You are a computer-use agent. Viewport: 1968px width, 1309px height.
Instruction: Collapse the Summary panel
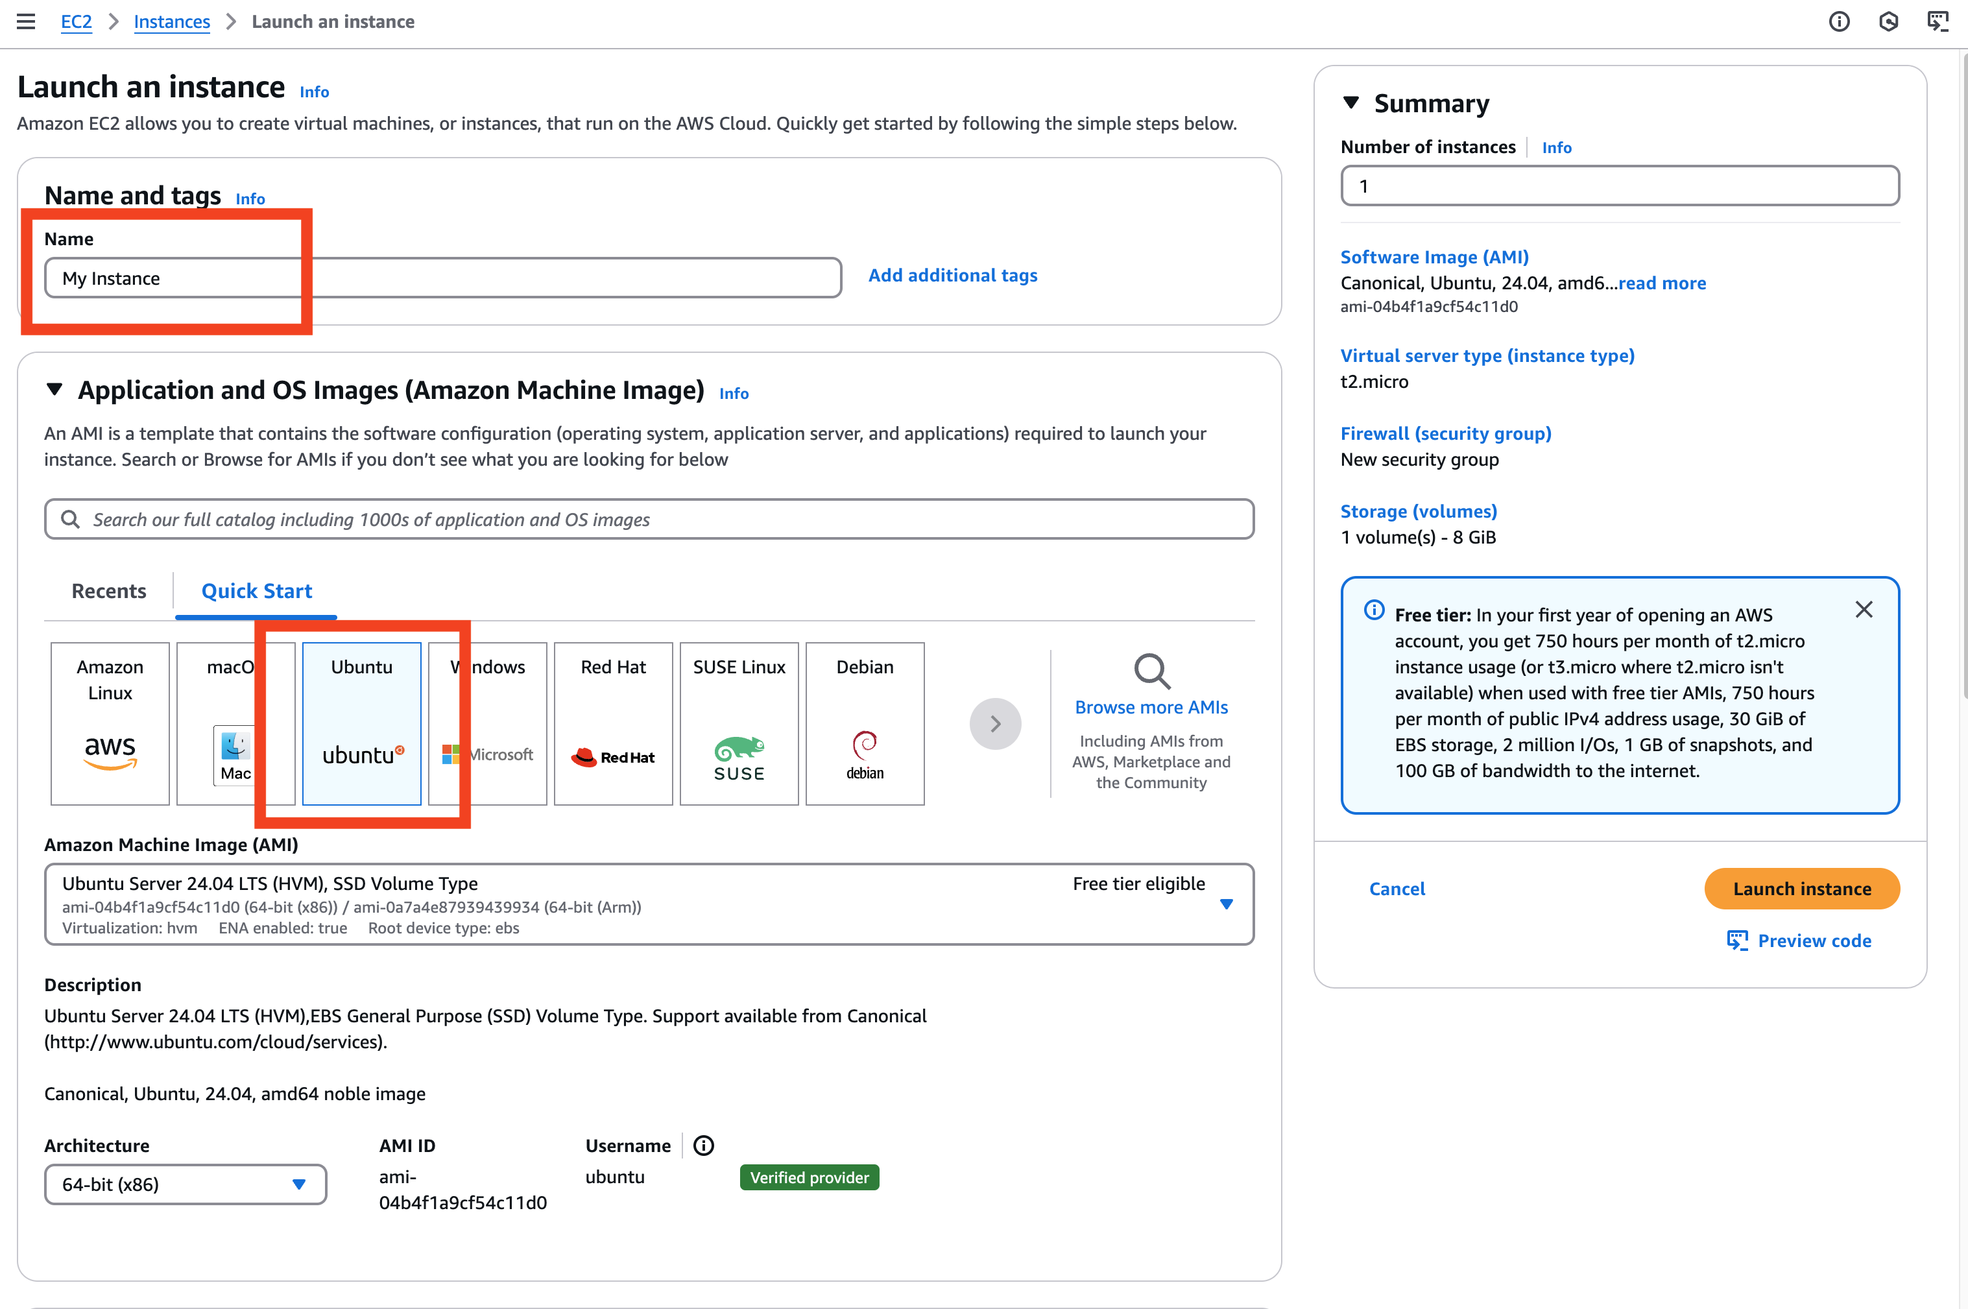pos(1351,102)
